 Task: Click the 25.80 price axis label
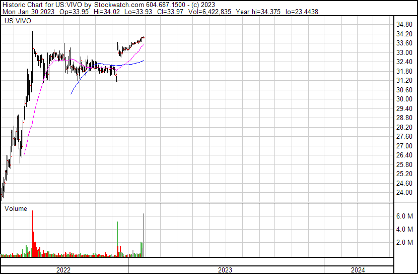(x=404, y=165)
